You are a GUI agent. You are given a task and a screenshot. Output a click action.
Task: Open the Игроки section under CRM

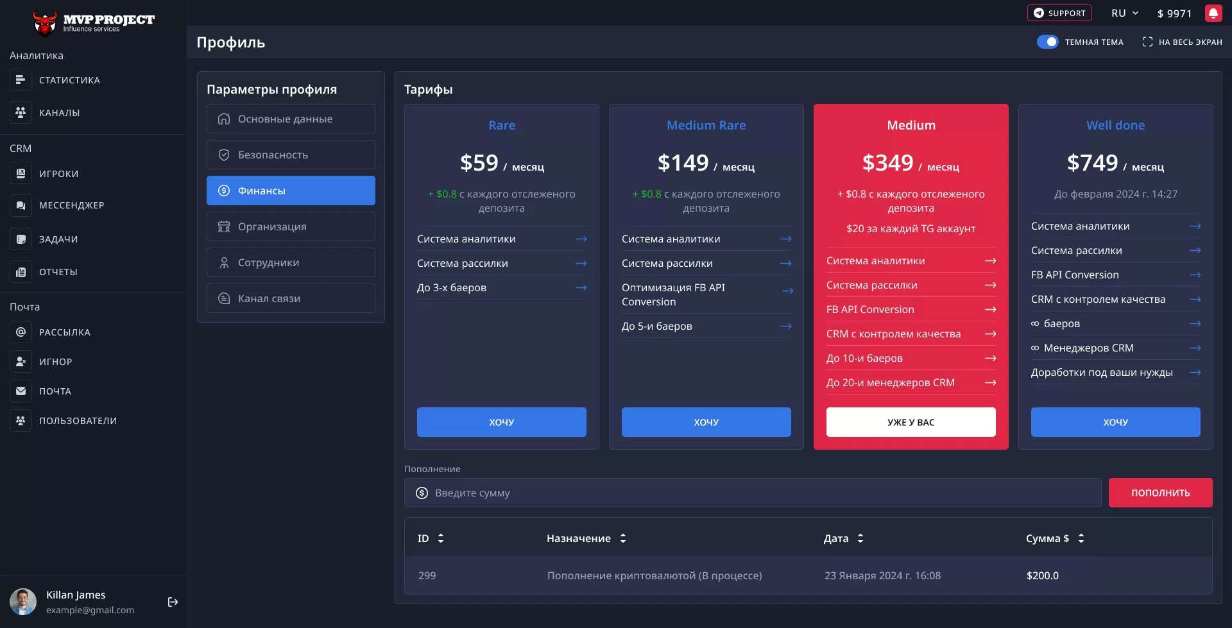click(21, 173)
